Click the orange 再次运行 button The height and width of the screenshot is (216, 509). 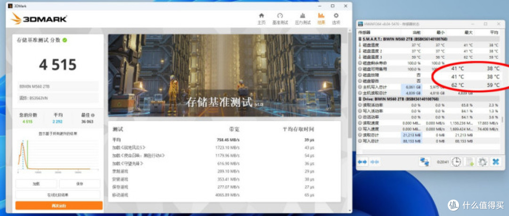click(x=59, y=206)
